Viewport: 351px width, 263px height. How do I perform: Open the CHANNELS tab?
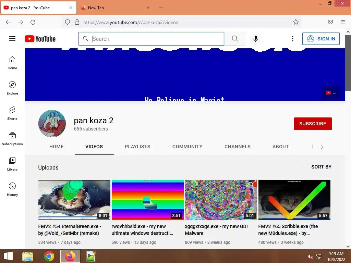pos(238,147)
